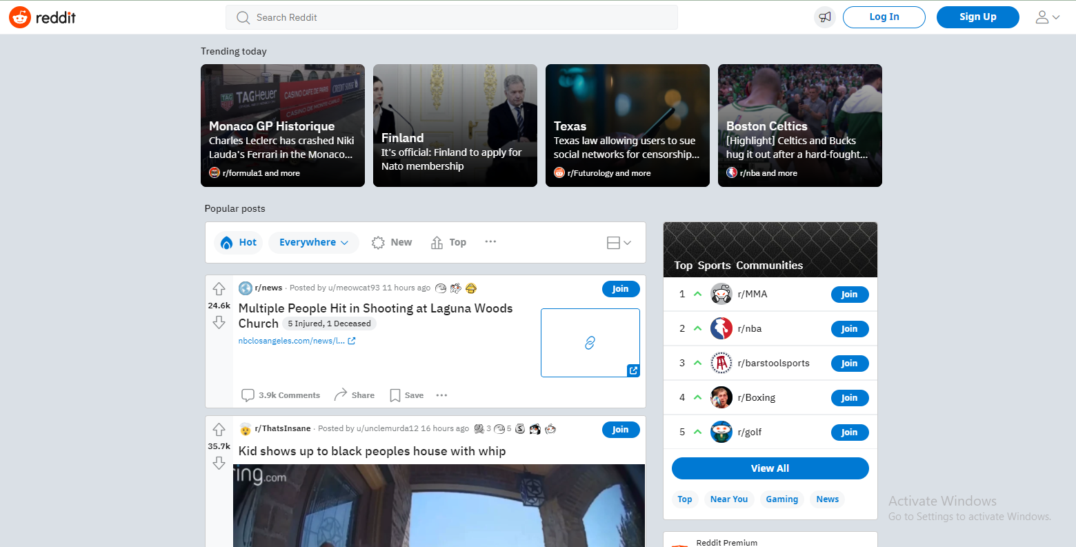Select the Near You category chip
This screenshot has width=1076, height=547.
(729, 499)
